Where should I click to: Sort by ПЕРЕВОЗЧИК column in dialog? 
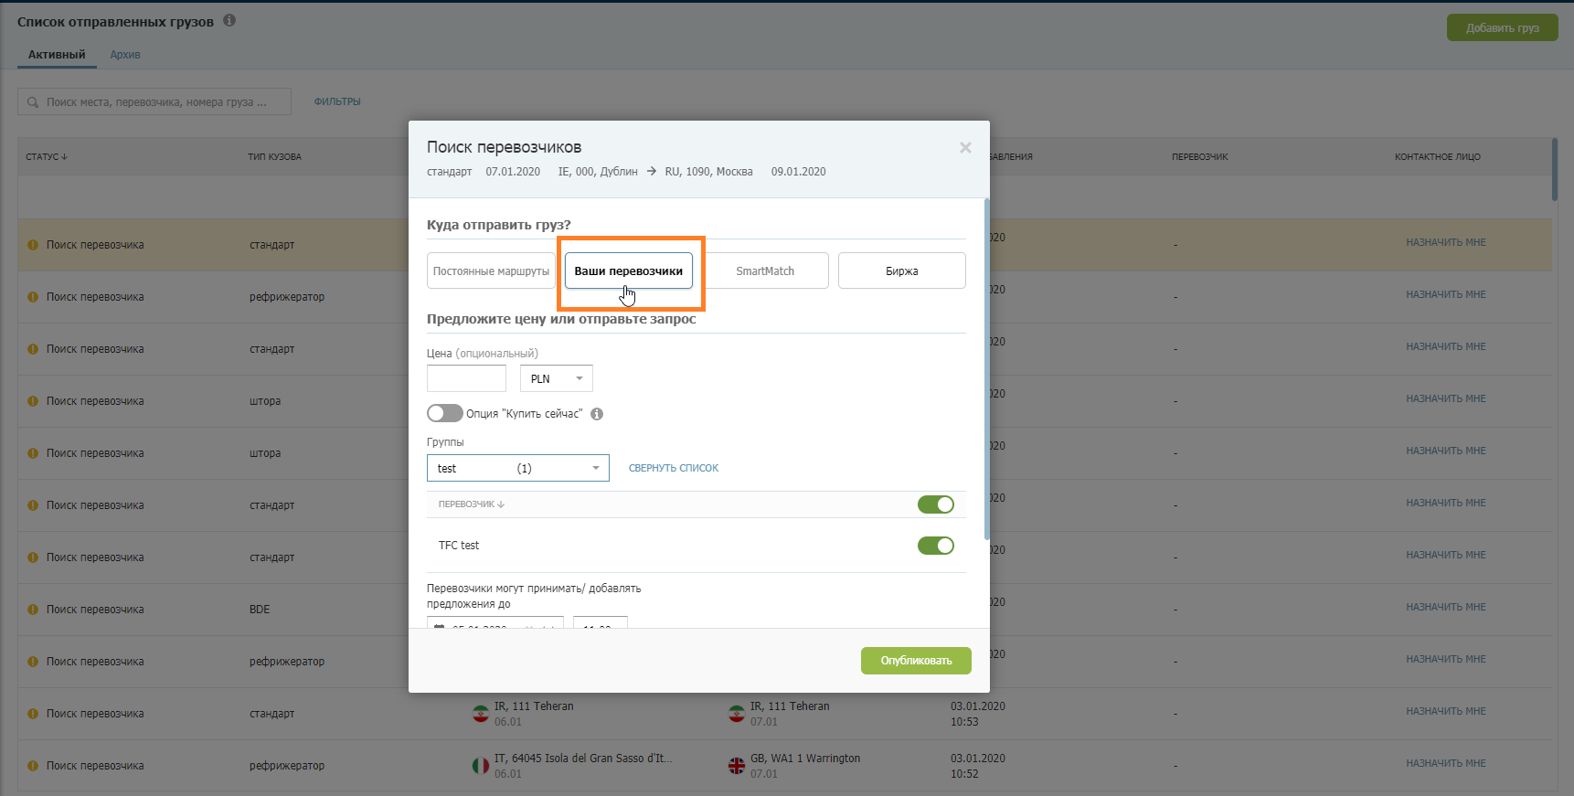[x=472, y=504]
